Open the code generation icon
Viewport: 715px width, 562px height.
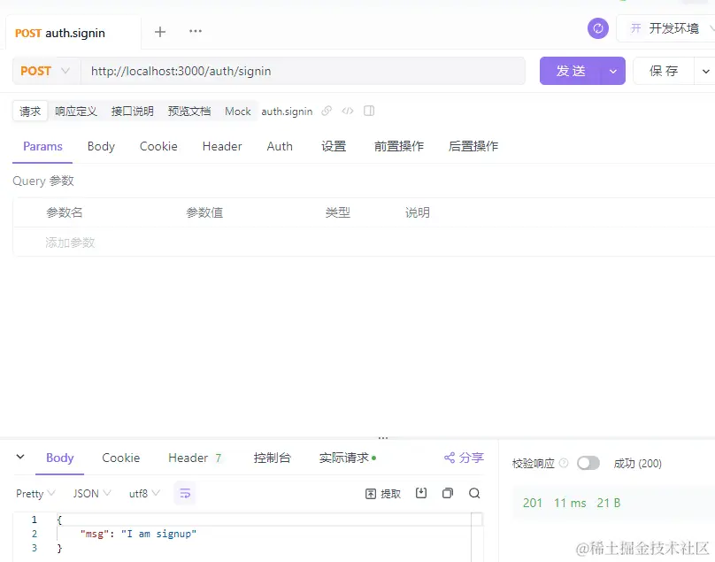[x=348, y=111]
